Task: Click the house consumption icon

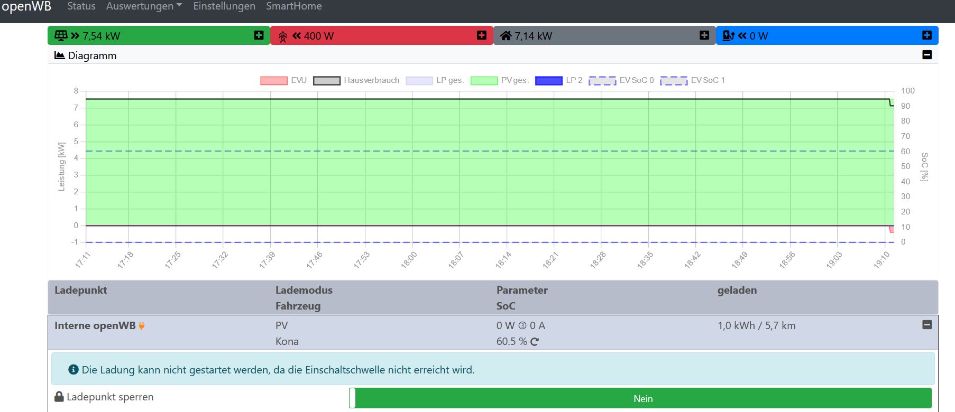Action: [506, 35]
